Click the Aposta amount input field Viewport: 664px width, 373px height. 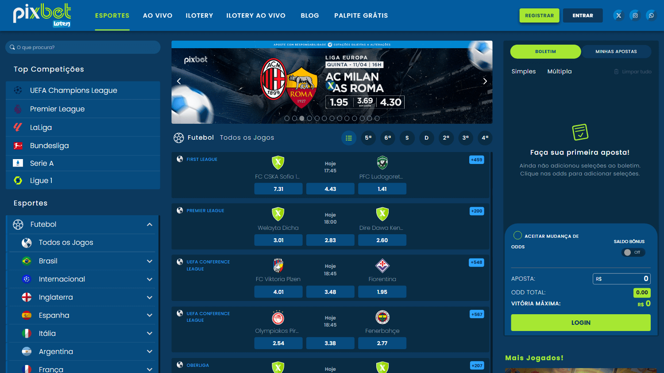(622, 278)
